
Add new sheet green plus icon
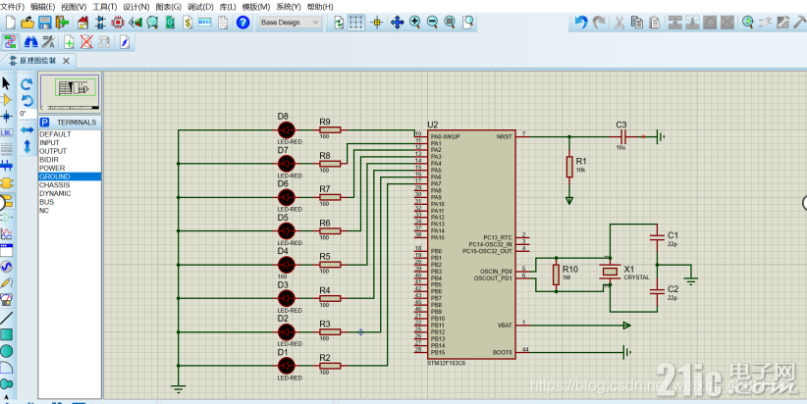(69, 42)
